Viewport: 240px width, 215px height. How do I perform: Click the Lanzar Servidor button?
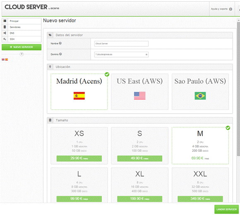pyautogui.click(x=226, y=209)
